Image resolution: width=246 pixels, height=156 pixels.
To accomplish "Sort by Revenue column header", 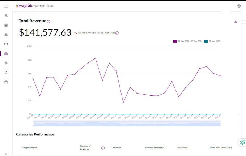I will tap(116, 148).
